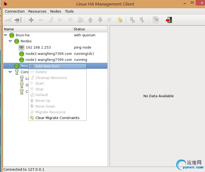205x172 pixels.
Task: Click the Stop square toolbar icon
Action: (x=71, y=20)
